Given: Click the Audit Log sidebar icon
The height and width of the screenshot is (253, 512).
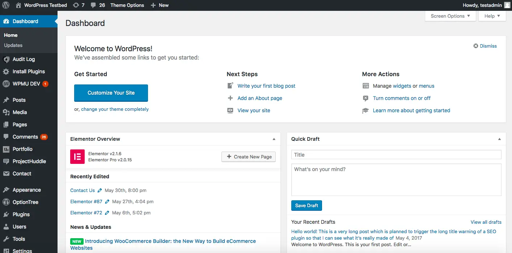Looking at the screenshot, I should [x=6, y=59].
